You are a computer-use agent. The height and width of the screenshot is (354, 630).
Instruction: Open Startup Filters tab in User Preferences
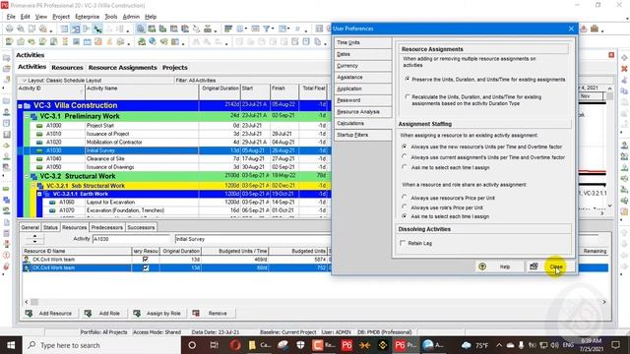pyautogui.click(x=362, y=135)
